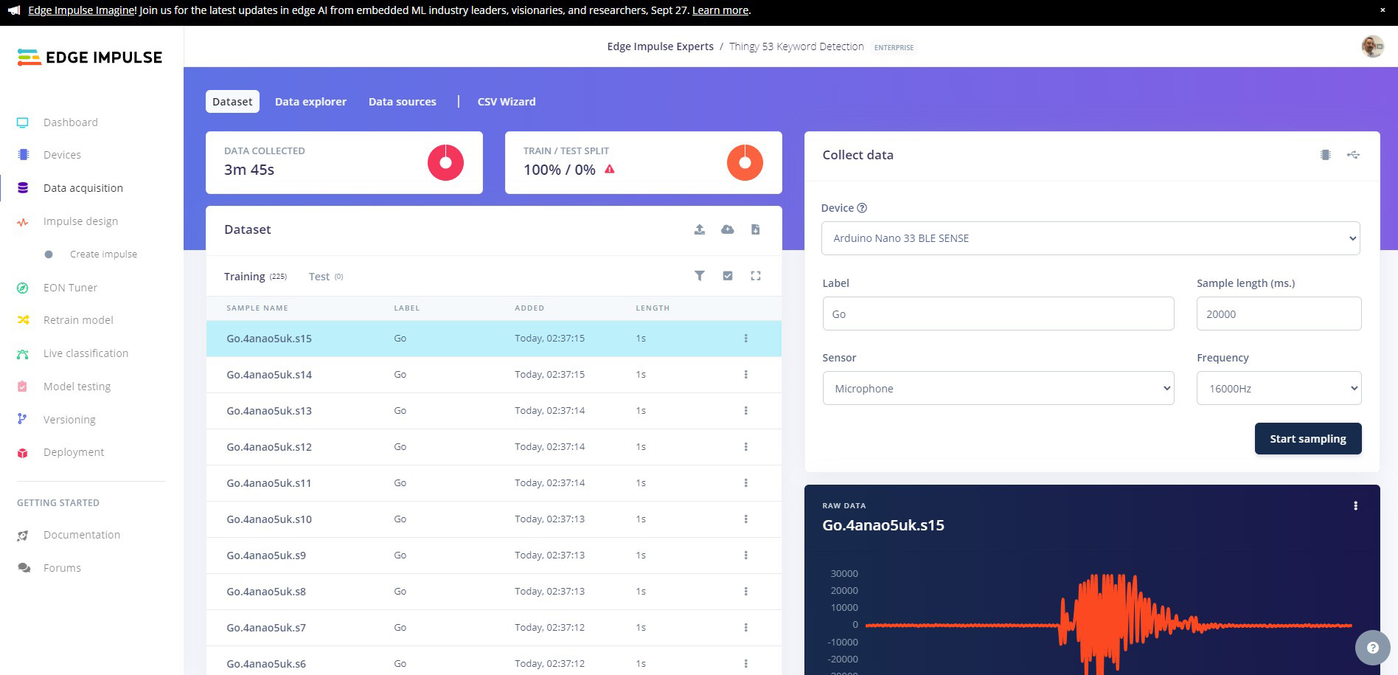Click the announcement megaphone icon
This screenshot has height=675, width=1398.
[x=14, y=11]
